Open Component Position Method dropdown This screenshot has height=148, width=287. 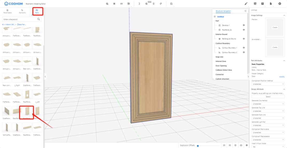(268, 84)
